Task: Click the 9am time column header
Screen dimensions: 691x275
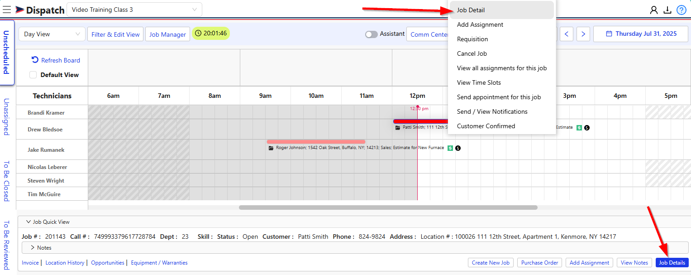Action: pos(265,96)
